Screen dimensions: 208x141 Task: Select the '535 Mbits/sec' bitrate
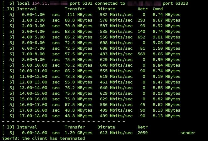[x=116, y=32]
